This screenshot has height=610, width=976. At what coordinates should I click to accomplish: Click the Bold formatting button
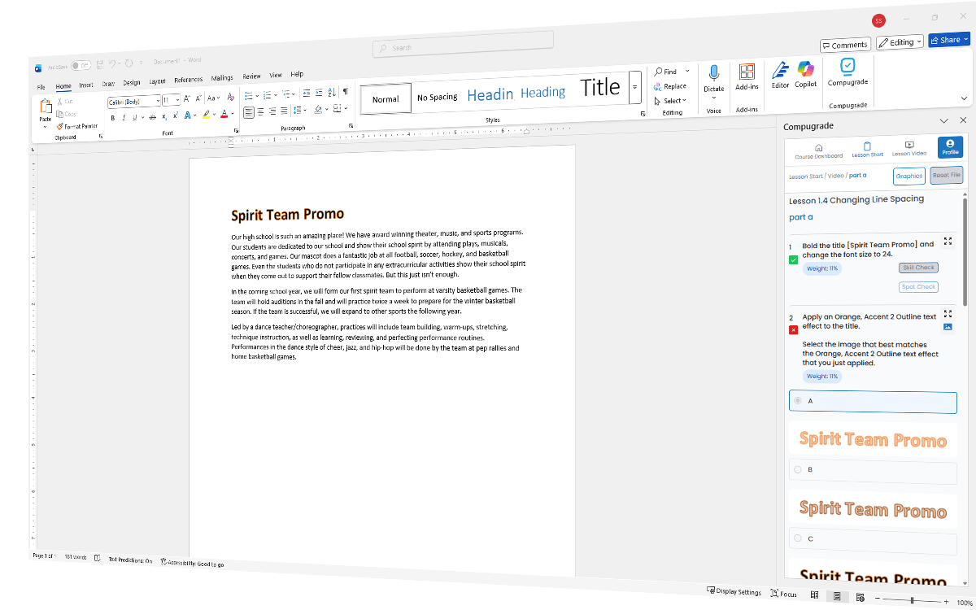tap(112, 118)
